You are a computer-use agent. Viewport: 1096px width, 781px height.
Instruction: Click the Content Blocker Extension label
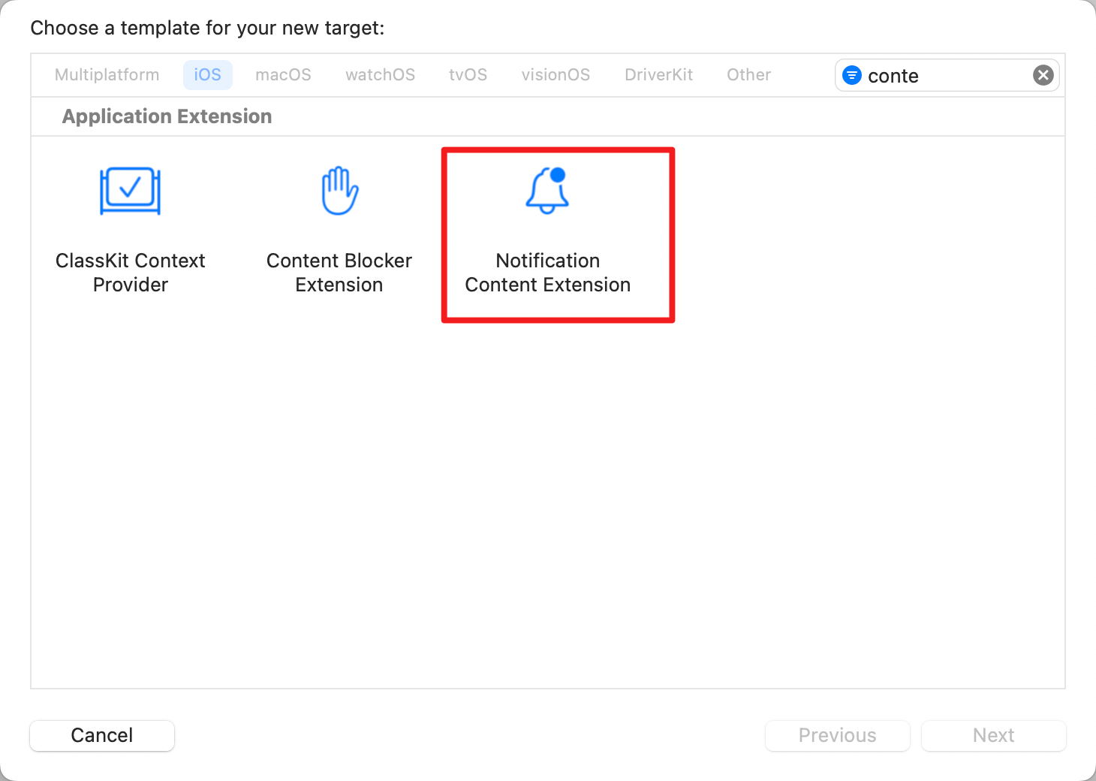pos(339,273)
